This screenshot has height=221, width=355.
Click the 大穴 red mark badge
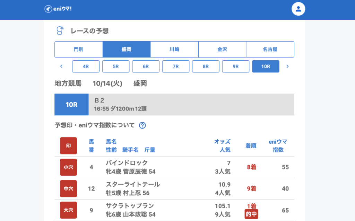pos(68,210)
